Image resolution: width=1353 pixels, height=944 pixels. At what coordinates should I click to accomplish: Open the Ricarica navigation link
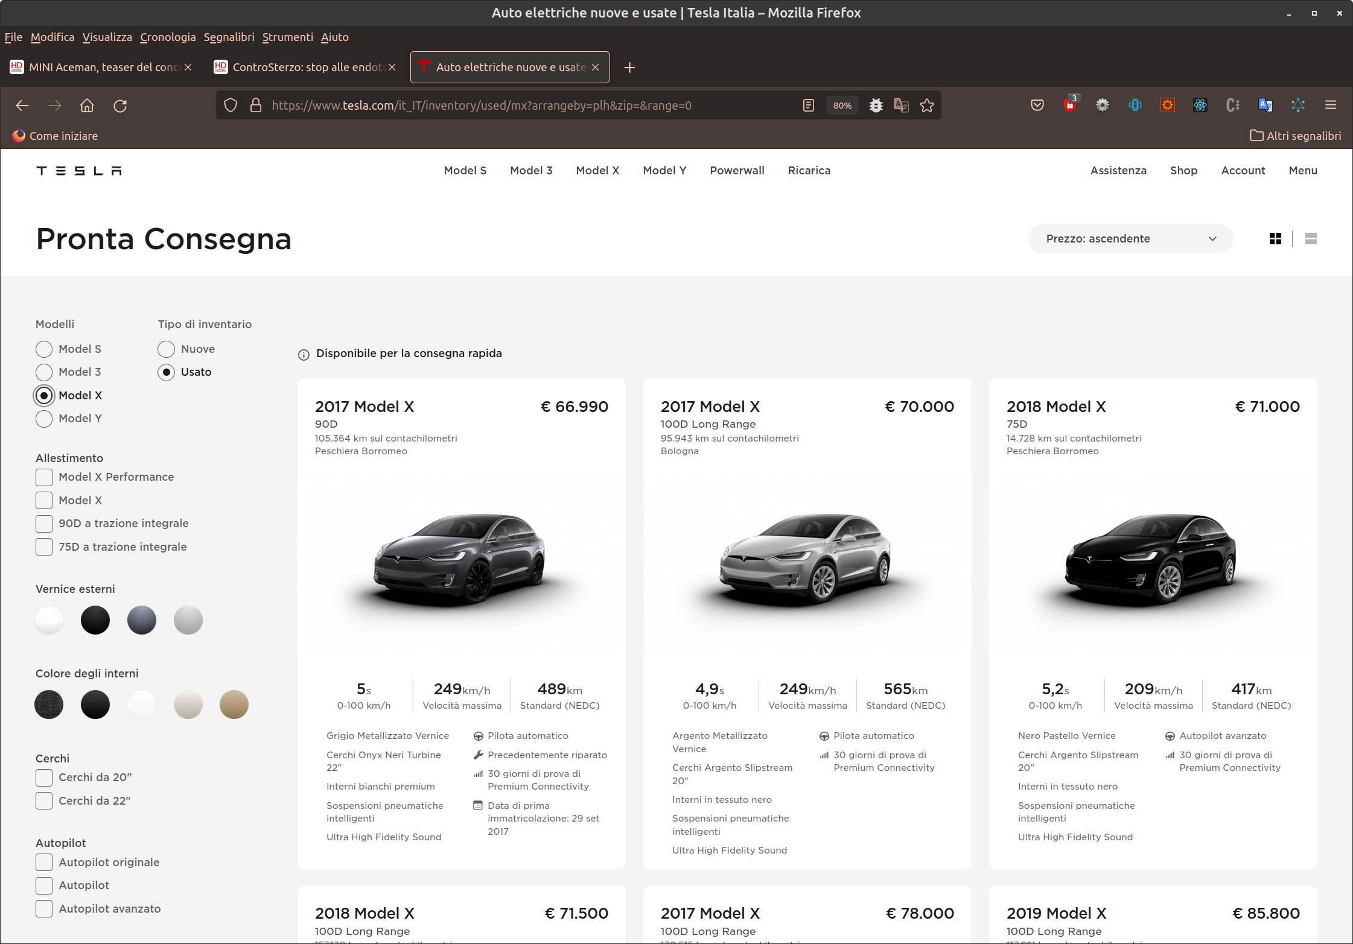pos(809,171)
